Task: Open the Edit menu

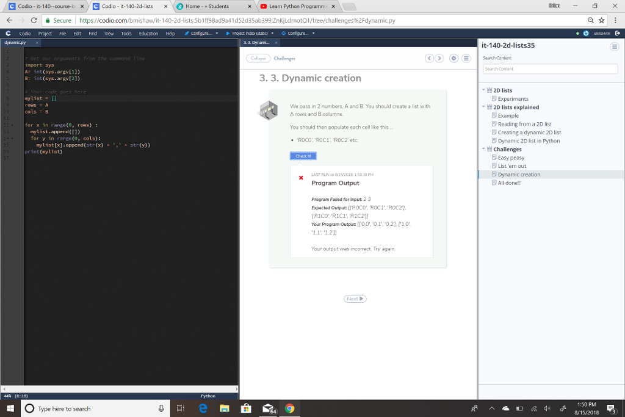Action: coord(78,34)
